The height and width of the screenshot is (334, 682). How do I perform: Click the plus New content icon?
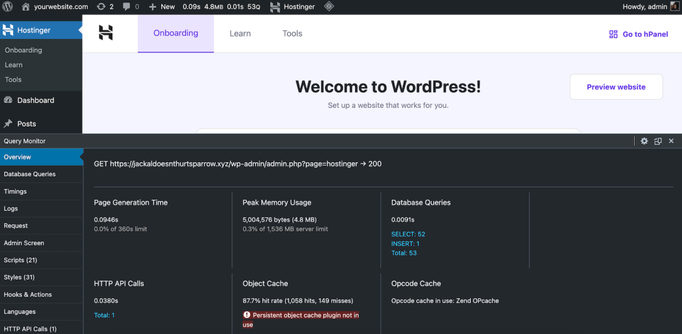[x=153, y=7]
